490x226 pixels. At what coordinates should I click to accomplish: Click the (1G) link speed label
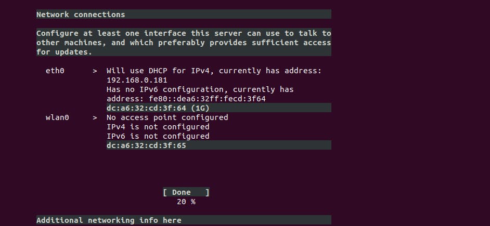point(200,108)
